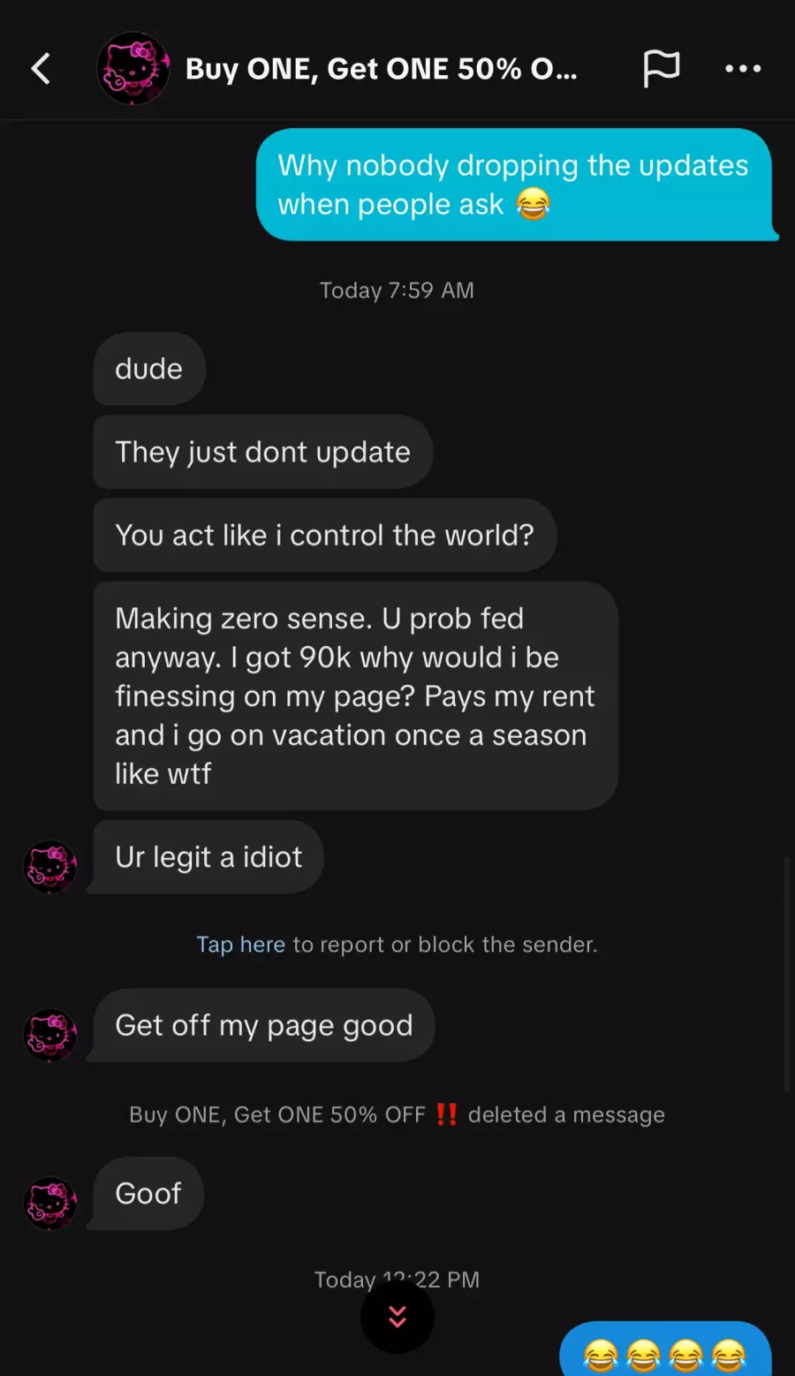Tap the back arrow in header
The image size is (795, 1376).
pyautogui.click(x=41, y=68)
